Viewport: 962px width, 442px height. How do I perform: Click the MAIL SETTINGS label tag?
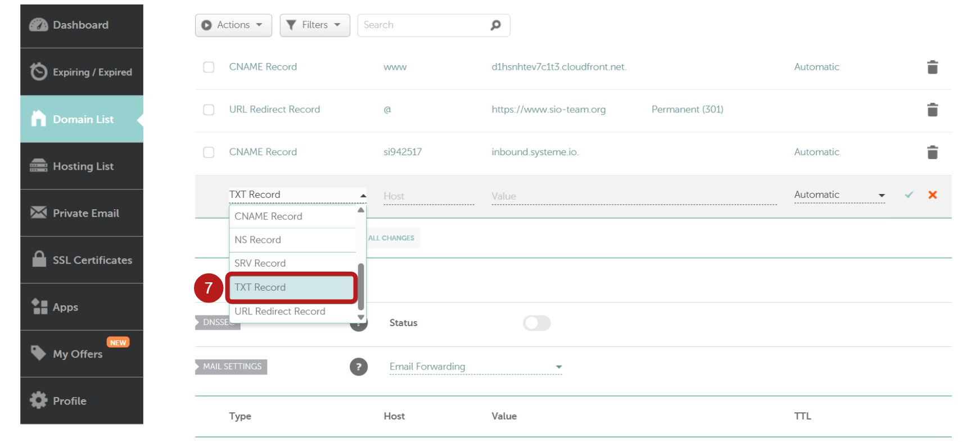click(231, 367)
